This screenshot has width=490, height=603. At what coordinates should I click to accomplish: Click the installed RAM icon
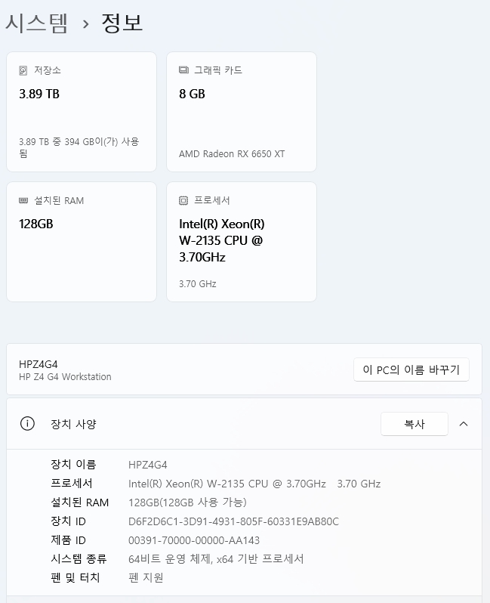[23, 200]
